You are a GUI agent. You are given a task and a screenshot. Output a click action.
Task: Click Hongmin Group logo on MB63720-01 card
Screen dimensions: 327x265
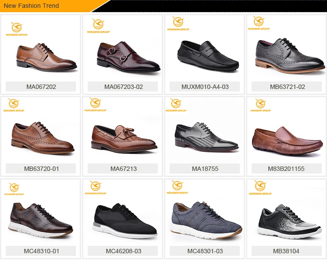(x=14, y=105)
